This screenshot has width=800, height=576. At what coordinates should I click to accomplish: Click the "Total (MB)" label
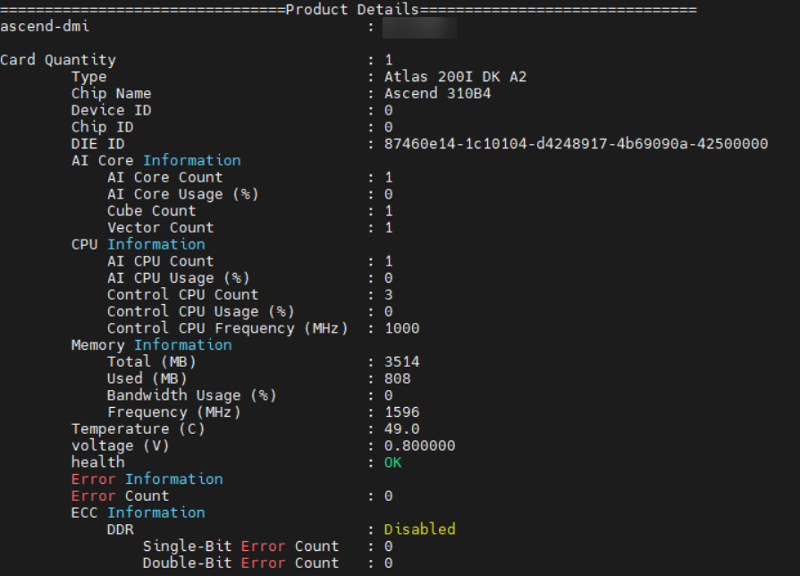152,362
